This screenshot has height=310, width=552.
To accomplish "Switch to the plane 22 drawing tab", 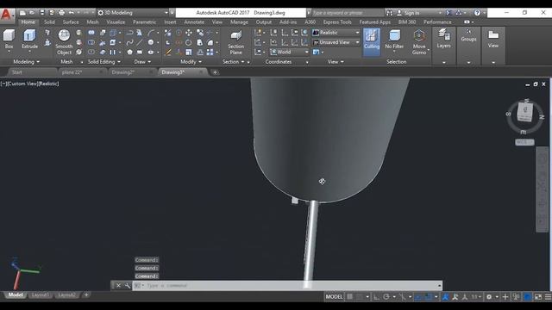I will (x=72, y=72).
